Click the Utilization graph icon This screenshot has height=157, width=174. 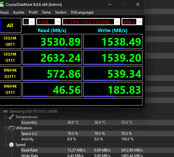coord(11,128)
